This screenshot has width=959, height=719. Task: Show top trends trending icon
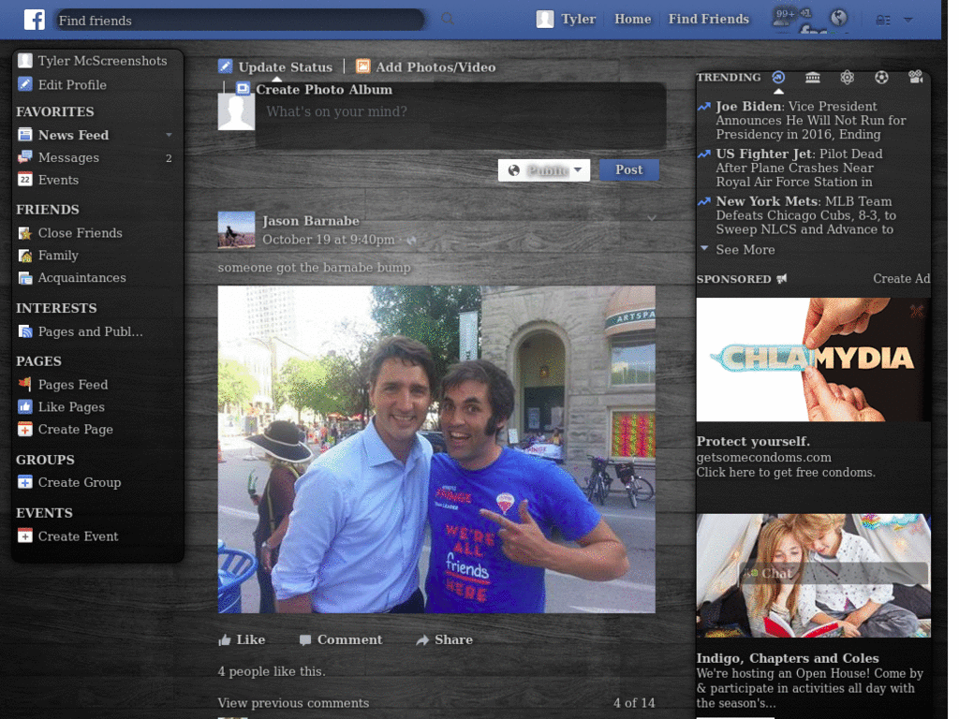pos(778,77)
